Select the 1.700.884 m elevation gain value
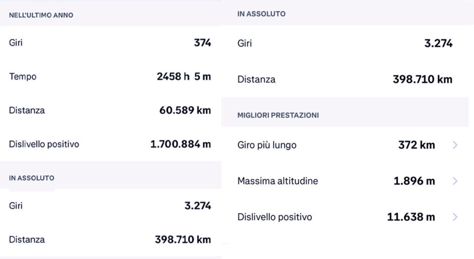Image resolution: width=474 pixels, height=259 pixels. tap(180, 144)
